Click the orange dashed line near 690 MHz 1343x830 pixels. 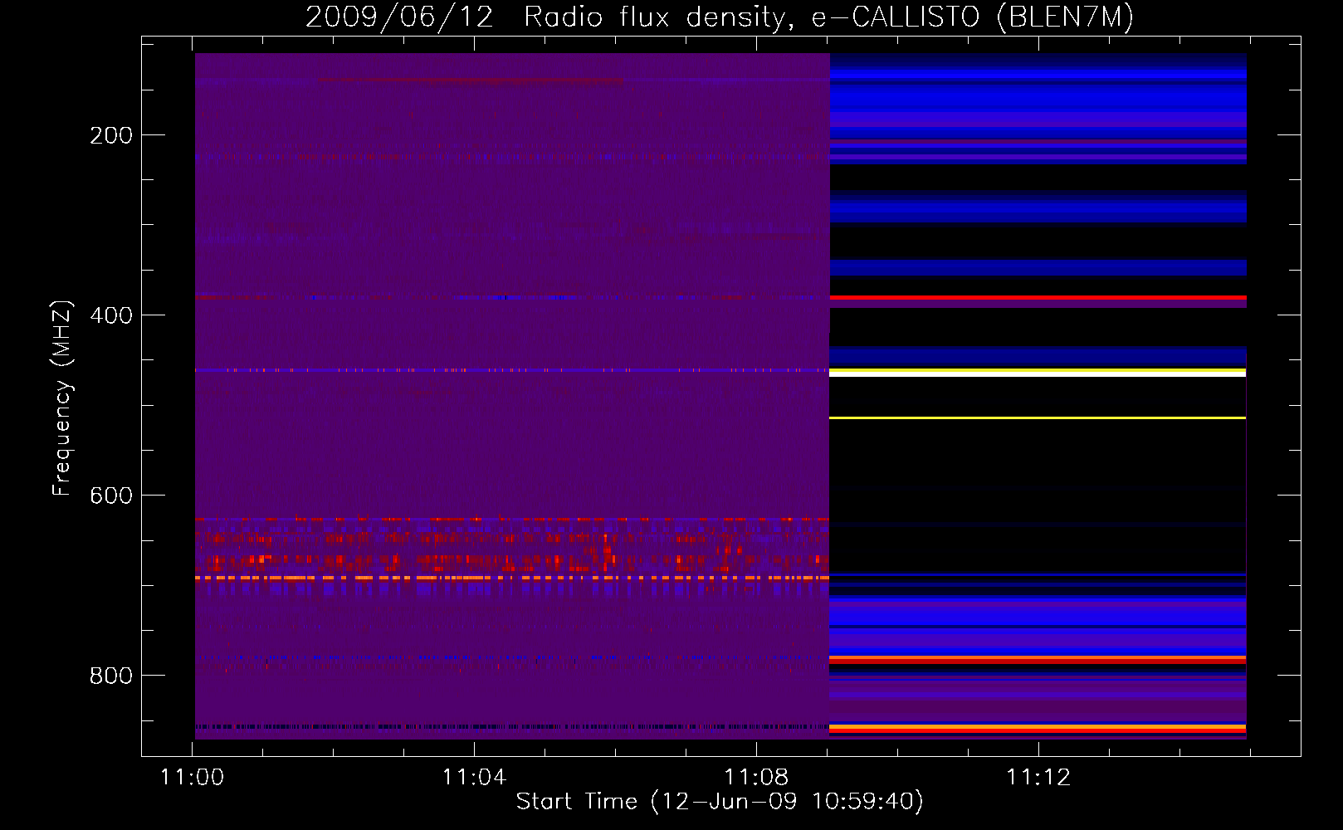[512, 577]
